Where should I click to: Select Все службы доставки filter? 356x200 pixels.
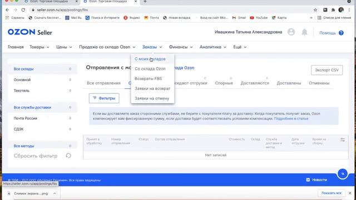[x=42, y=107]
